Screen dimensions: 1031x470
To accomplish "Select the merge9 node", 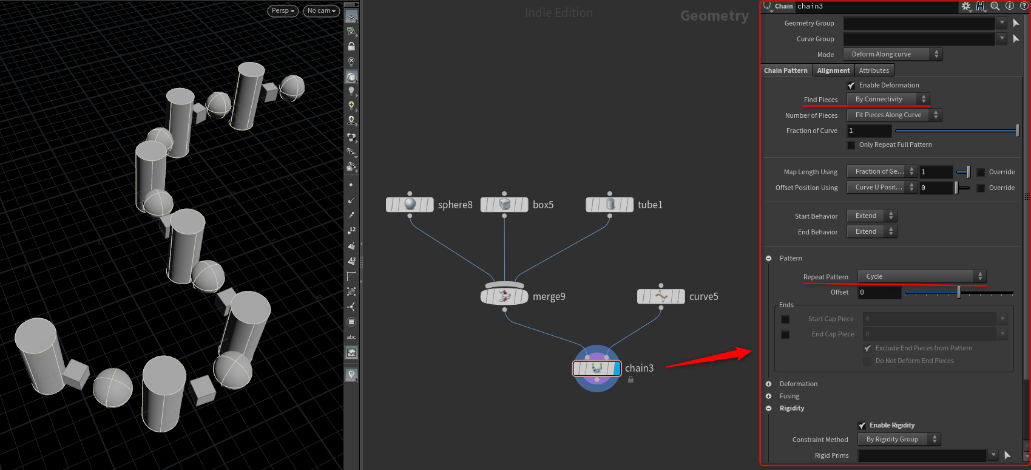I will [504, 296].
